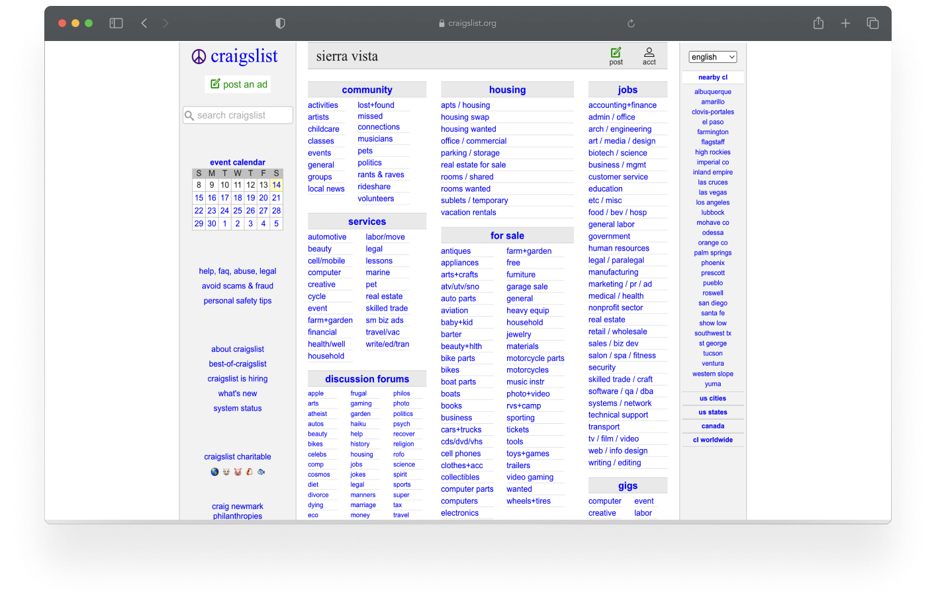Click the green post an ad button

click(x=238, y=85)
